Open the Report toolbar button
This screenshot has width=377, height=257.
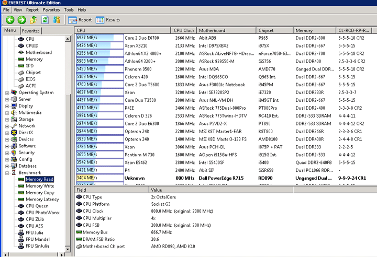coord(80,20)
